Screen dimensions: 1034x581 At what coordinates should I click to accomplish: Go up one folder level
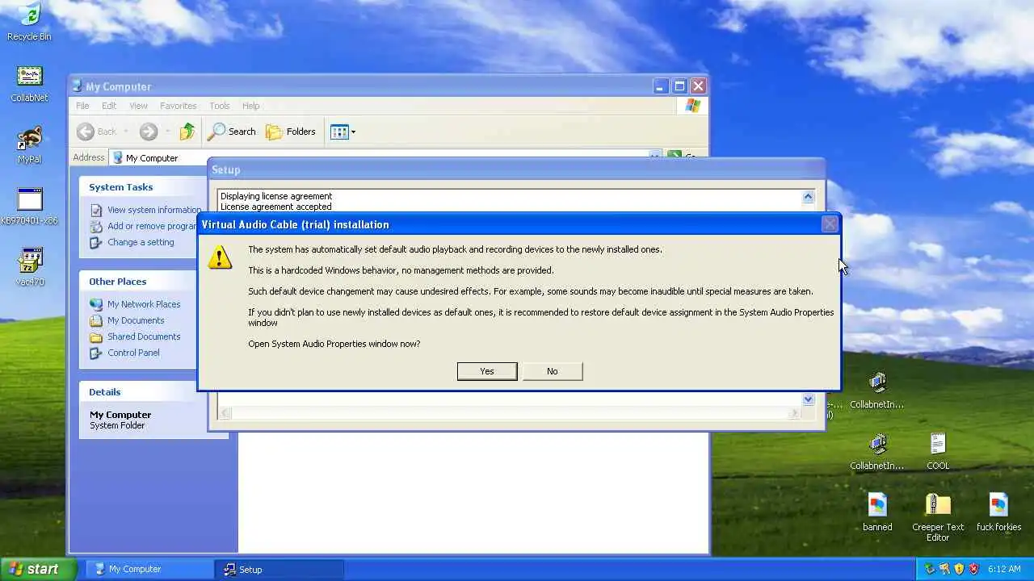pyautogui.click(x=187, y=132)
